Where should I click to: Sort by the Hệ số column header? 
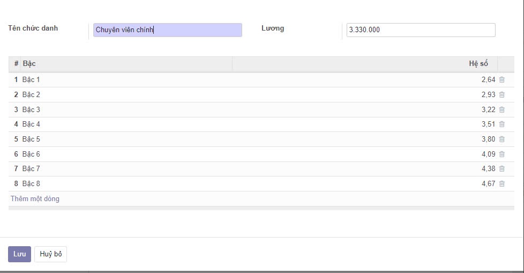(478, 64)
